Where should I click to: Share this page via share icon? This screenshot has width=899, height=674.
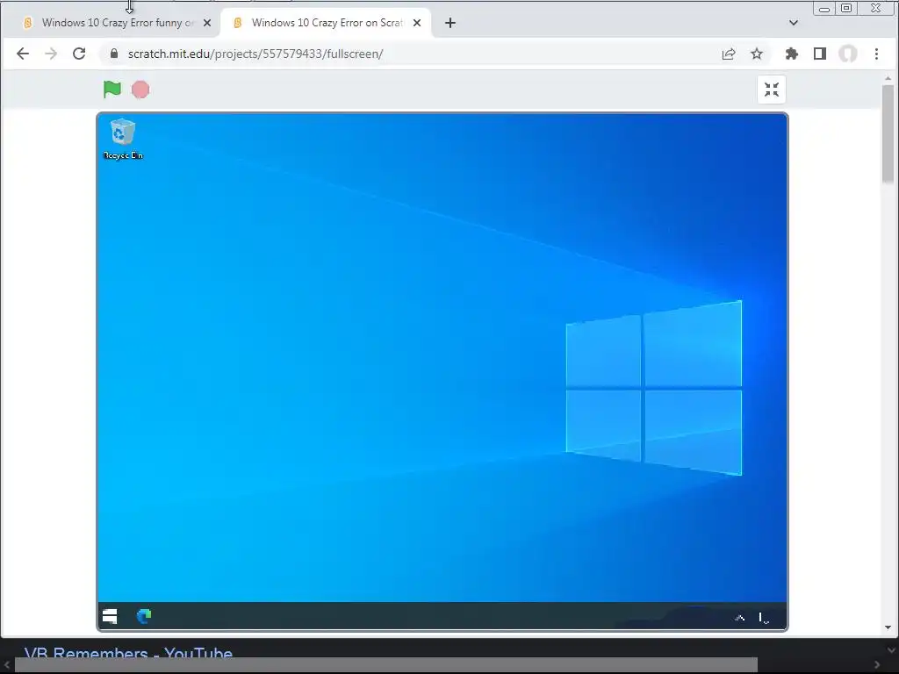729,54
